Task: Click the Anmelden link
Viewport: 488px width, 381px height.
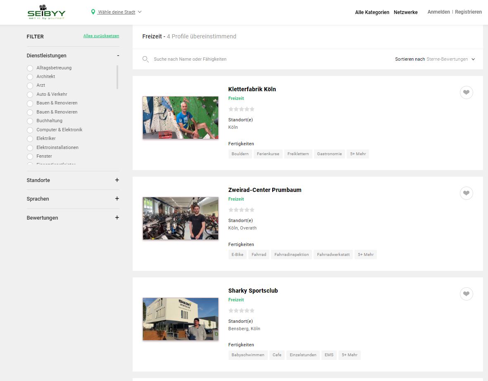Action: coord(438,12)
